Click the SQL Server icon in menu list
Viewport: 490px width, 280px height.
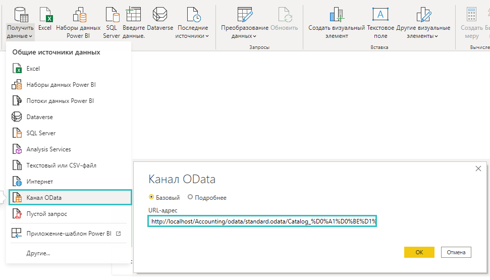click(x=17, y=133)
